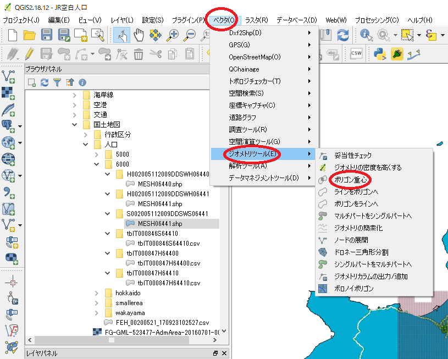Expand the 交通 folder

(74, 115)
